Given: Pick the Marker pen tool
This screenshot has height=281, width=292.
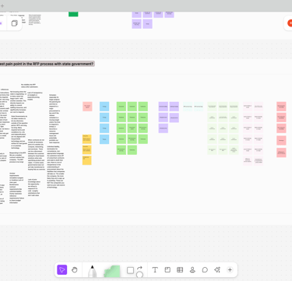Looking at the screenshot, I should pyautogui.click(x=92, y=271).
